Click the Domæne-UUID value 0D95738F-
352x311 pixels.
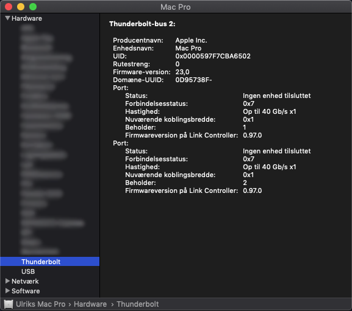click(x=193, y=80)
